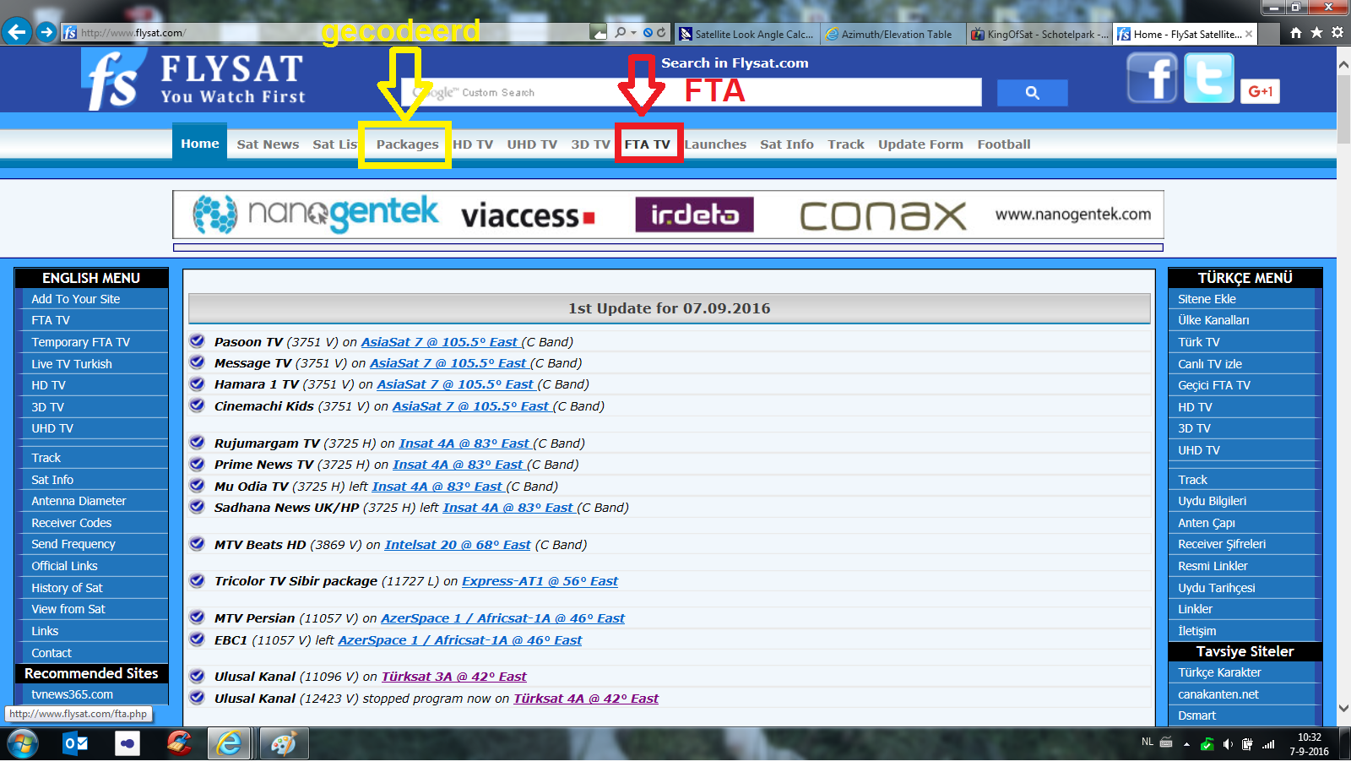Open Receiver Codes in English menu
Viewport: 1351px width, 767px height.
click(72, 523)
